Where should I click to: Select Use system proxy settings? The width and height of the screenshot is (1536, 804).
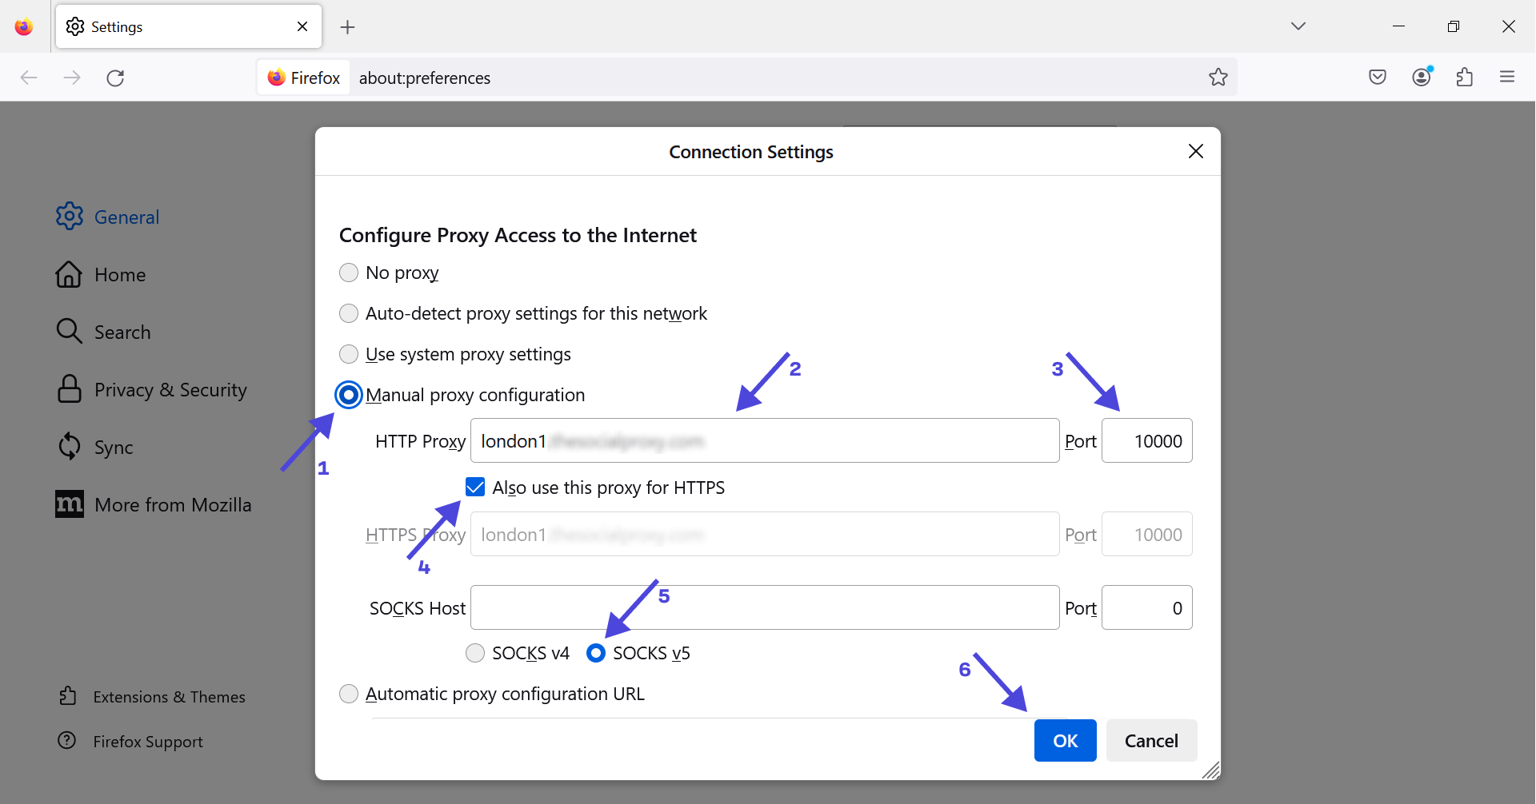click(349, 354)
